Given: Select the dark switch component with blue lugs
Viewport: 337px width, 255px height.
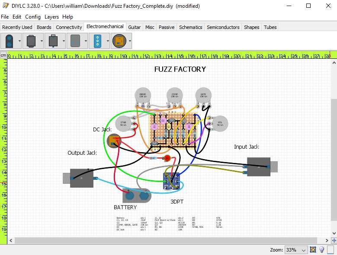Looking at the screenshot, I should [9, 41].
